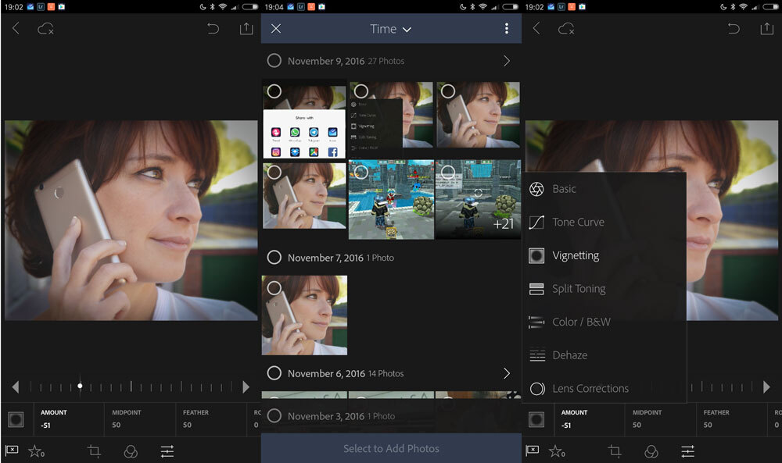Viewport: 782px width, 463px height.
Task: Tap the share icon in left panel
Action: pyautogui.click(x=246, y=29)
